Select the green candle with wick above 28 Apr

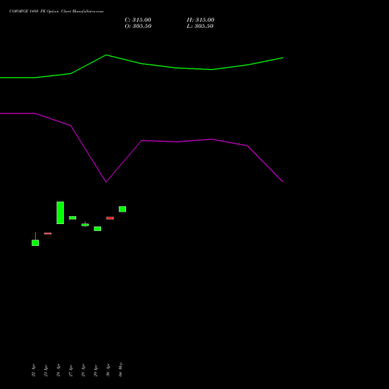point(85,225)
